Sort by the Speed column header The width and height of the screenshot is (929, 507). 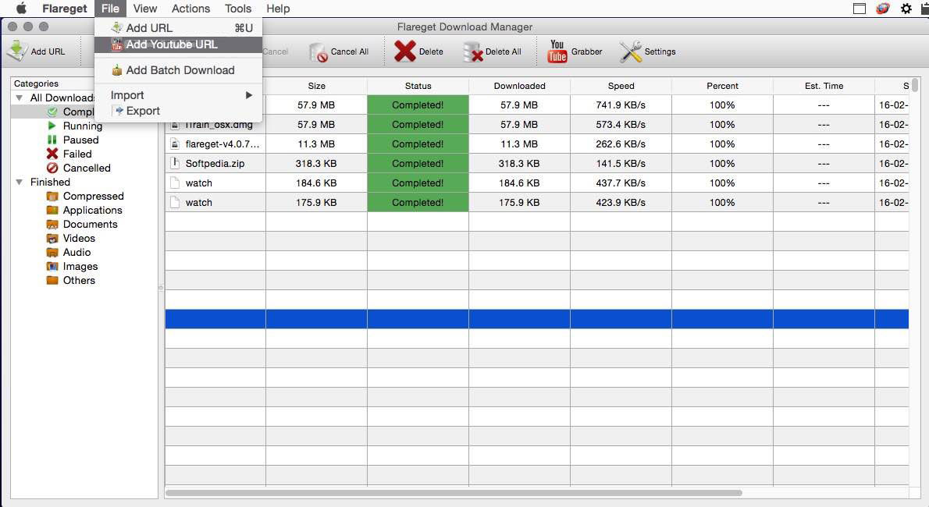pos(621,86)
